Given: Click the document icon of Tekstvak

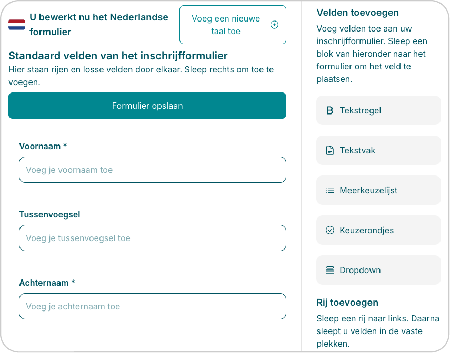Looking at the screenshot, I should tap(330, 150).
